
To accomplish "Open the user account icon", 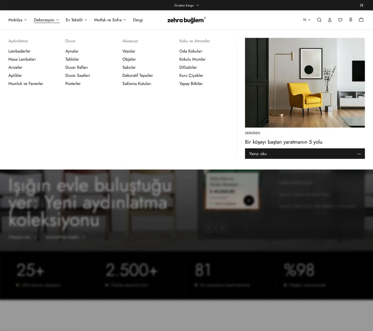I will [x=330, y=20].
